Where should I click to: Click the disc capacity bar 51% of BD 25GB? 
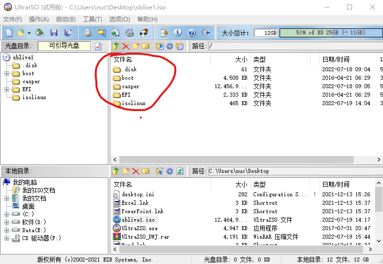coord(331,32)
